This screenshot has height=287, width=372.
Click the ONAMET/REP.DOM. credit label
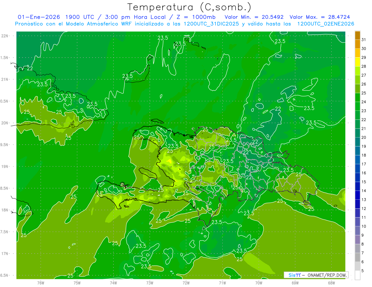click(328, 275)
